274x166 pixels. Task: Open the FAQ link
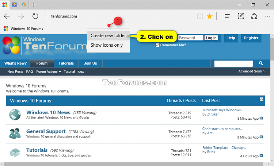30,72
